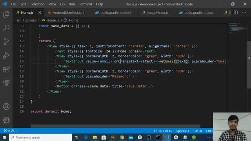Open the sixth activity bar view icon
This screenshot has width=251, height=141.
pos(6,83)
